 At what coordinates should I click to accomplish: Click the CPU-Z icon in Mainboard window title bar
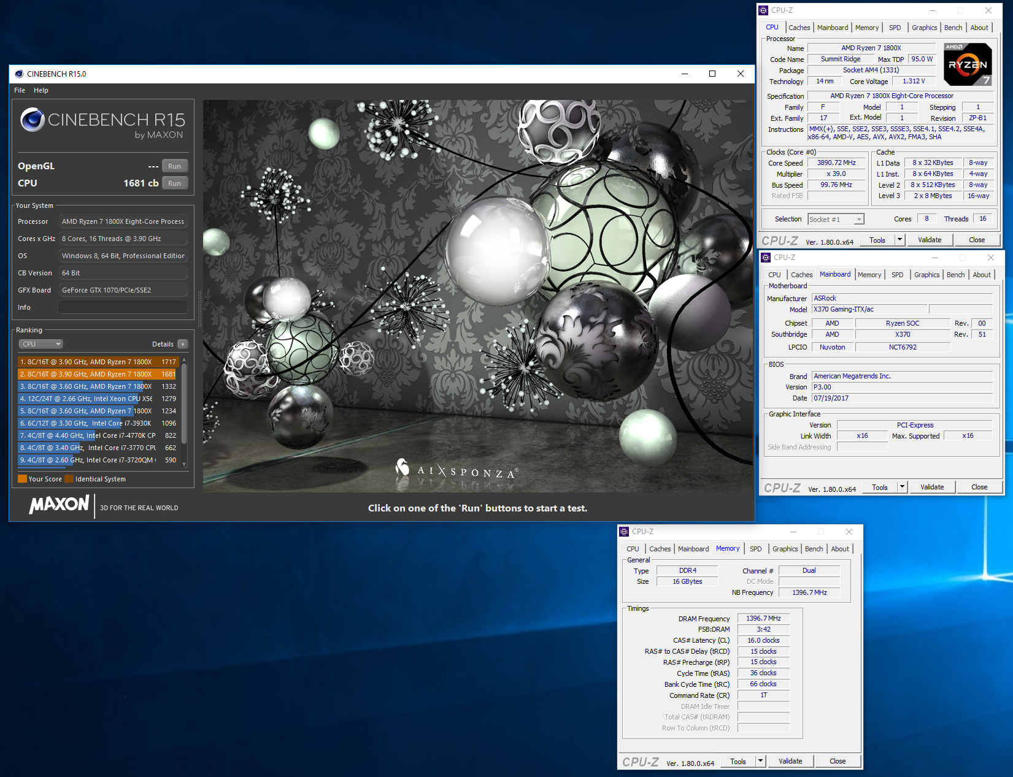click(x=766, y=258)
